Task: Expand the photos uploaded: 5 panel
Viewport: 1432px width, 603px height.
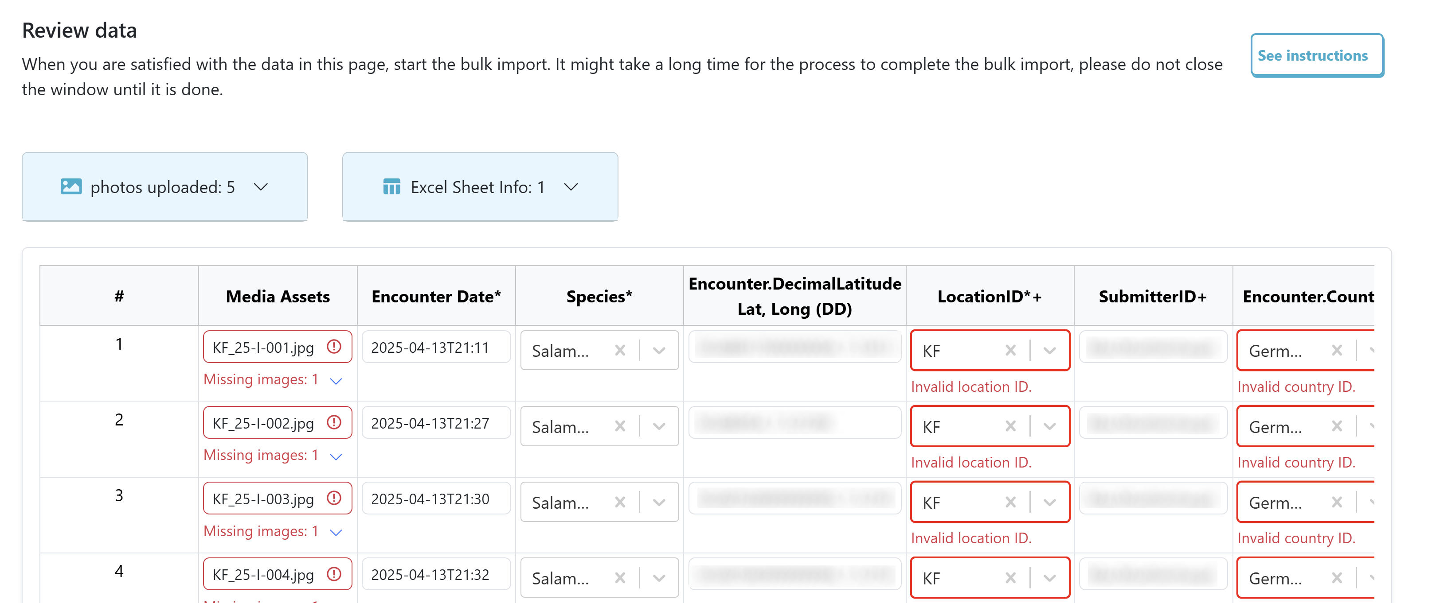Action: click(164, 186)
